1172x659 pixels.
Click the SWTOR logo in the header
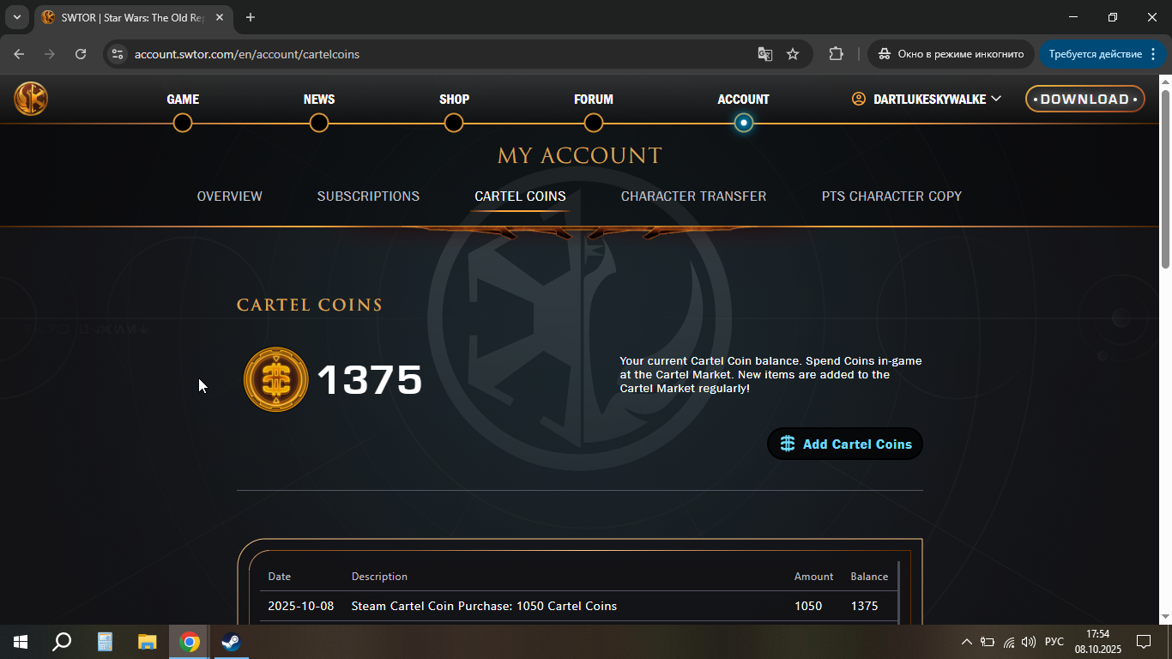(31, 99)
